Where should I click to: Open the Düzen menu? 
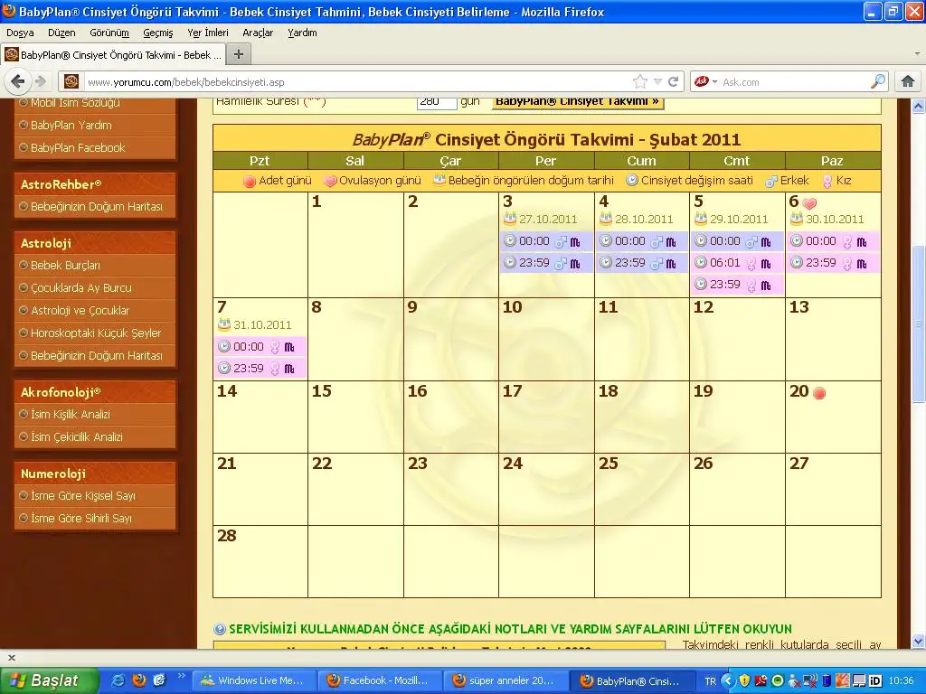tap(61, 33)
